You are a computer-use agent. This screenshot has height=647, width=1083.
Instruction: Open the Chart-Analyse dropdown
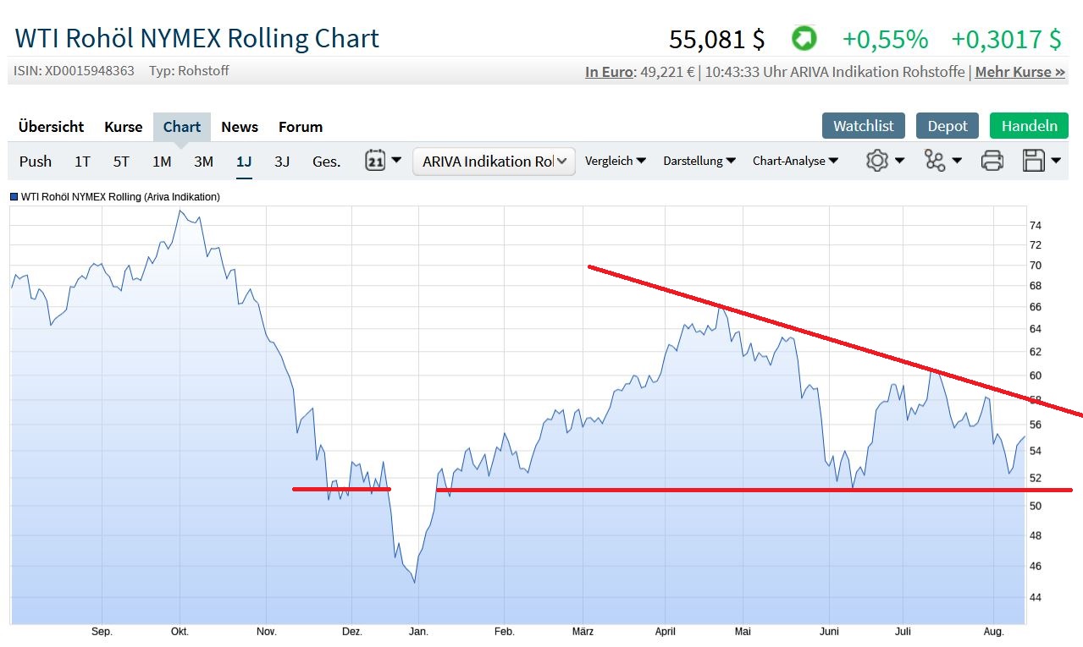click(x=794, y=161)
